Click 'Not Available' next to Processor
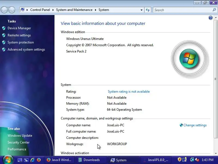Screen dimensions: 218x164 (x=117, y=98)
